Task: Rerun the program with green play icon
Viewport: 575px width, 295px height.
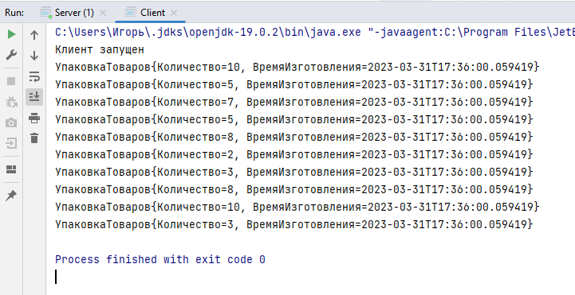Action: 11,34
